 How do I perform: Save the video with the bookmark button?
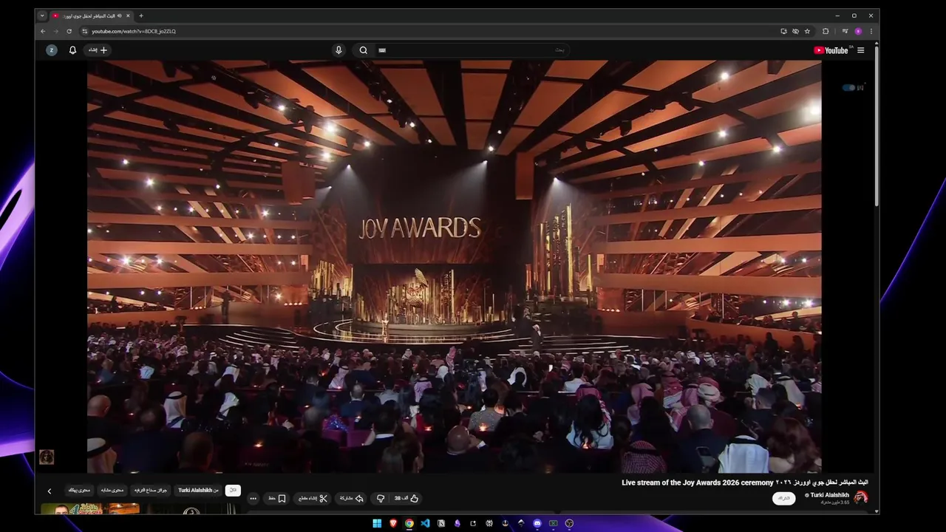click(x=277, y=499)
